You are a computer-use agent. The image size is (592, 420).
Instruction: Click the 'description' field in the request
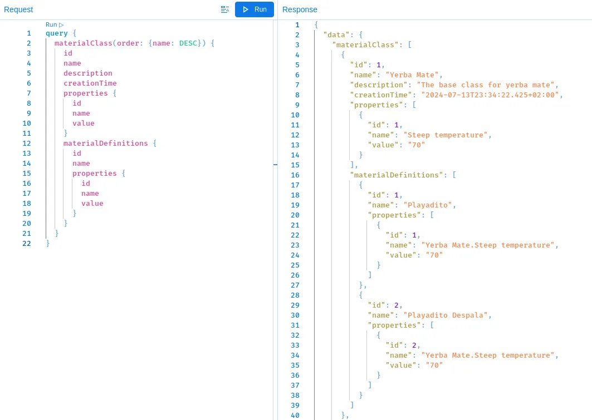(87, 73)
